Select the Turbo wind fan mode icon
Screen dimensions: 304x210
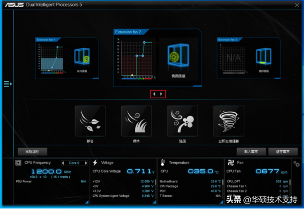tap(182, 121)
